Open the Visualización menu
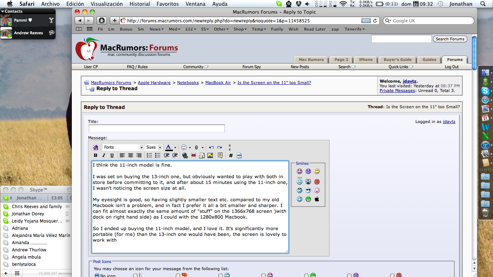The height and width of the screenshot is (277, 493). tap(106, 4)
